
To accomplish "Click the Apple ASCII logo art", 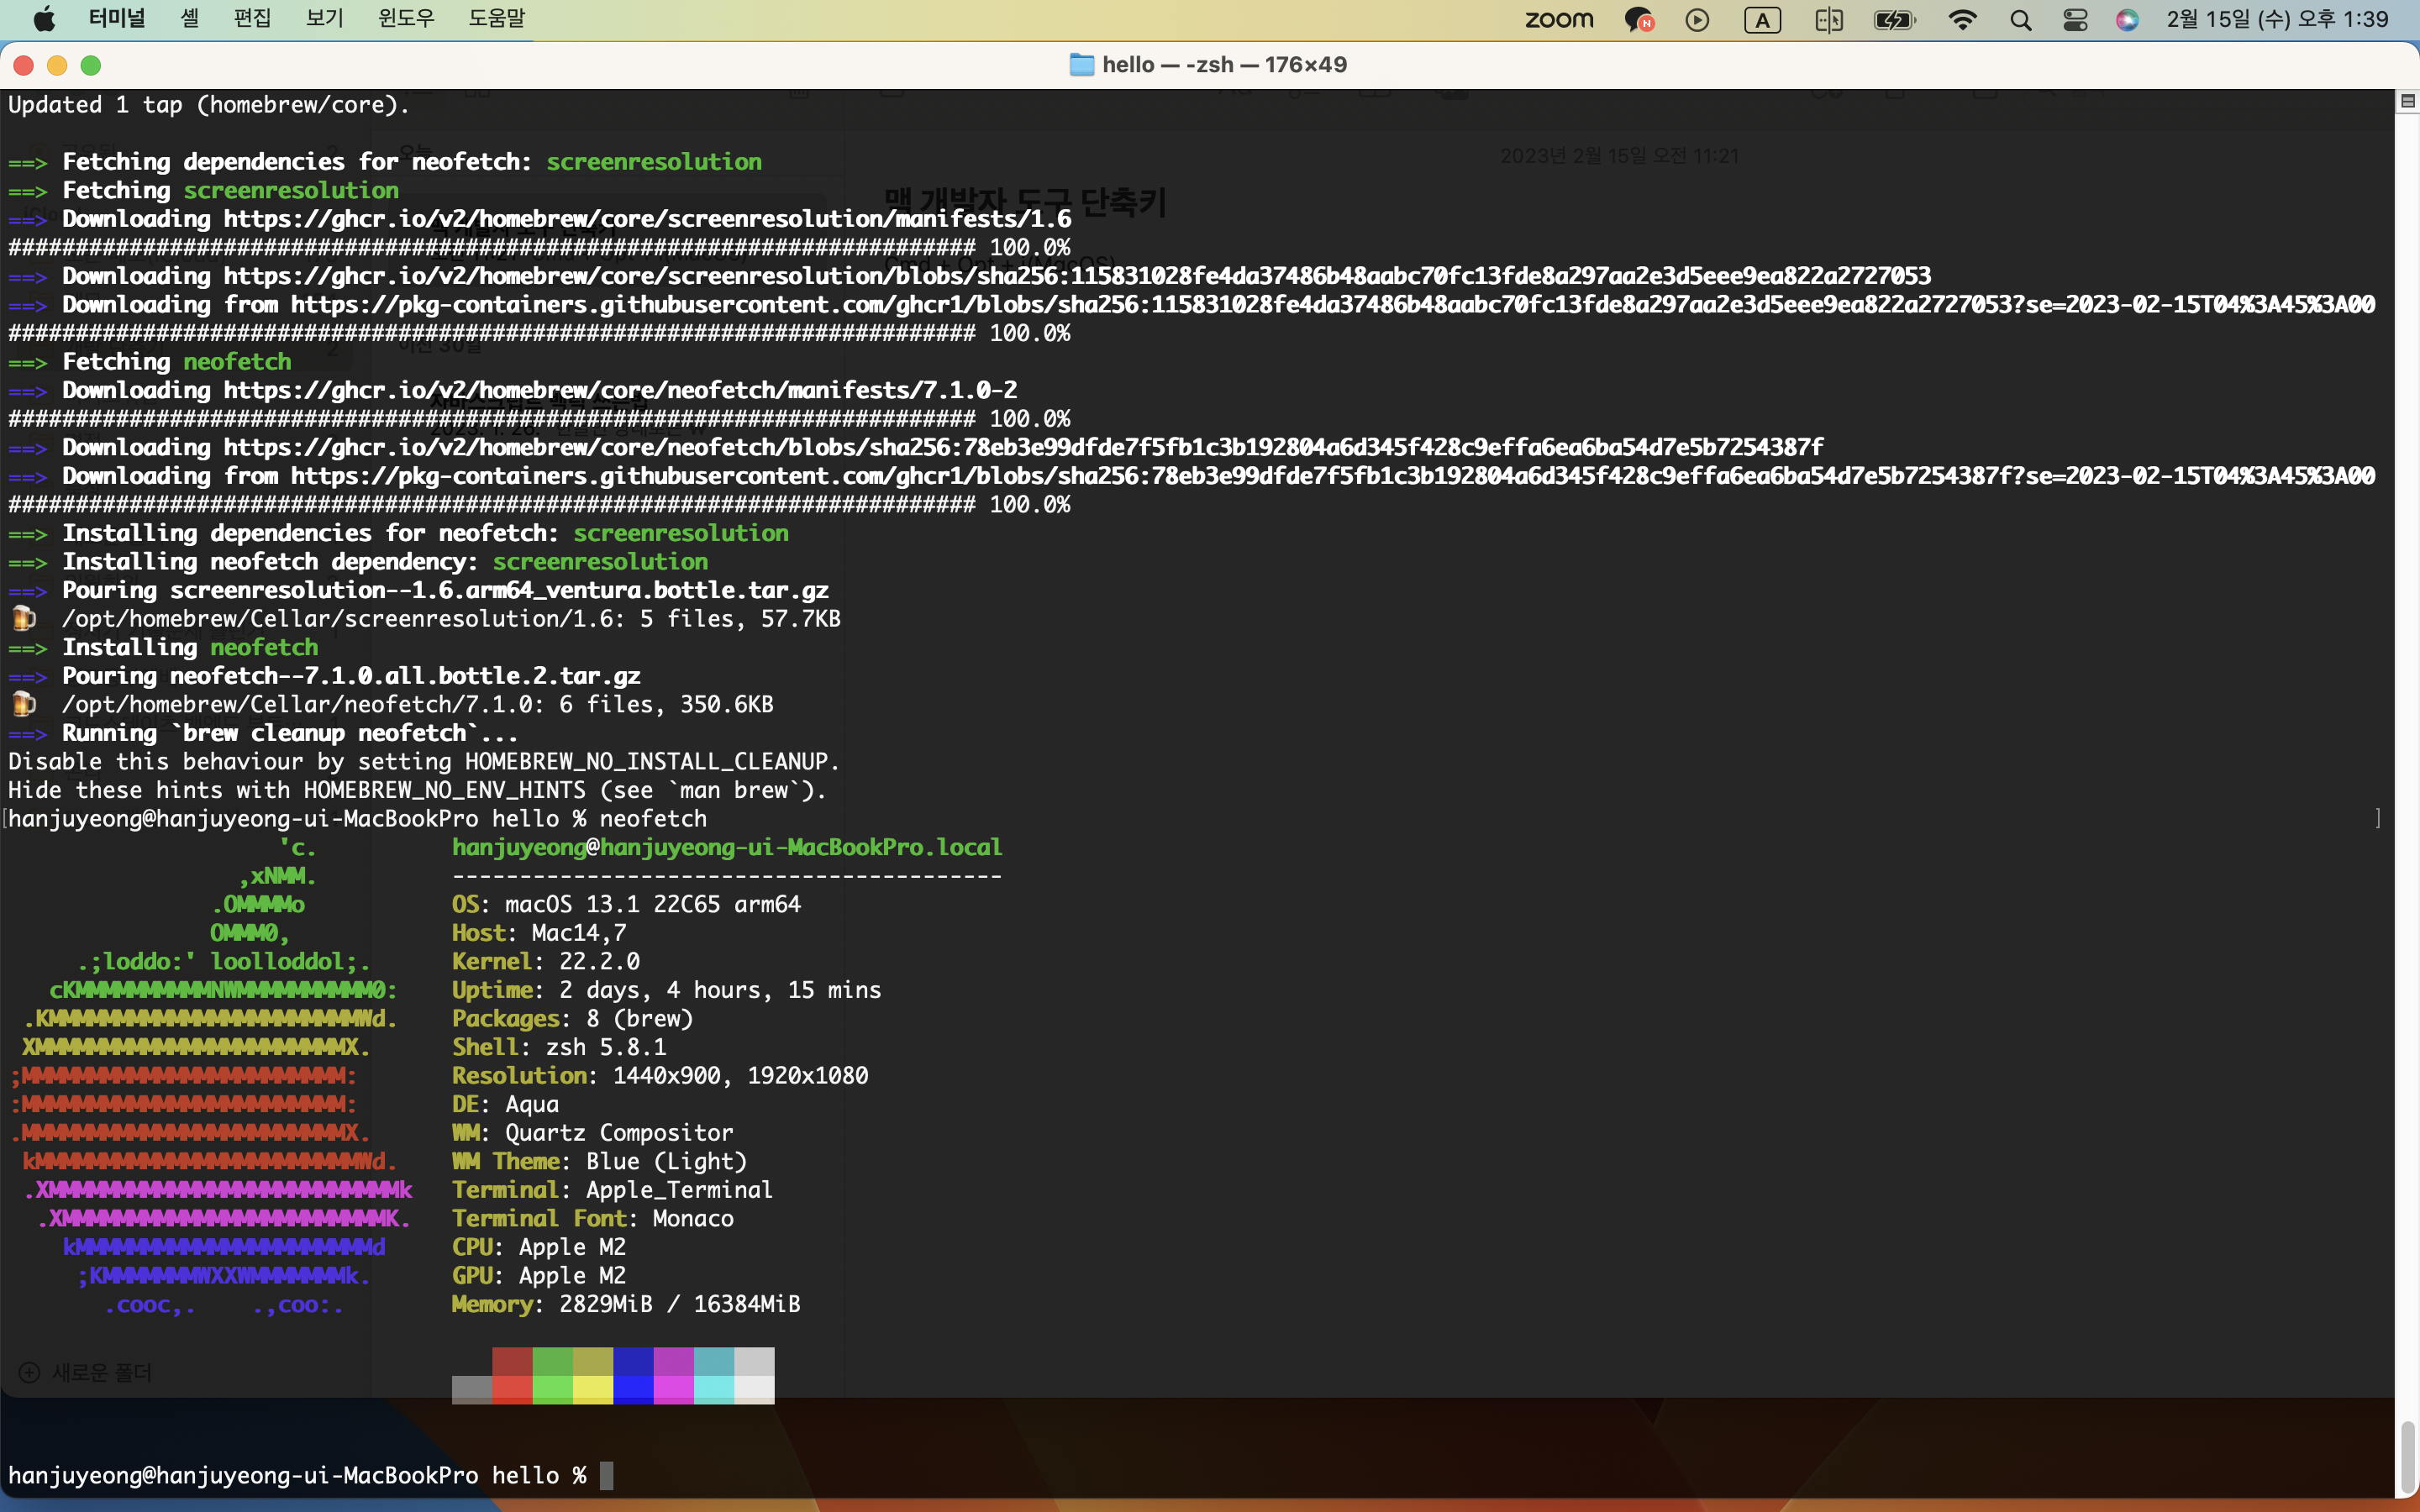I will (x=211, y=1076).
